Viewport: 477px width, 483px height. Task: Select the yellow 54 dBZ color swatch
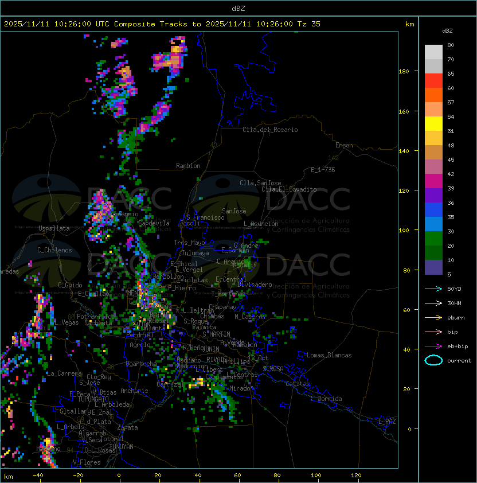point(433,123)
